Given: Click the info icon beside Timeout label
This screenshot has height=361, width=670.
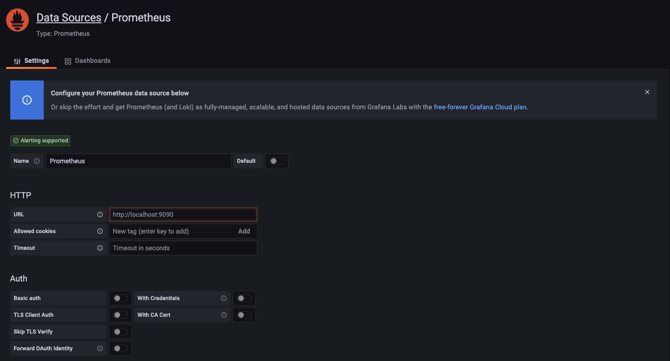Looking at the screenshot, I should pos(100,248).
